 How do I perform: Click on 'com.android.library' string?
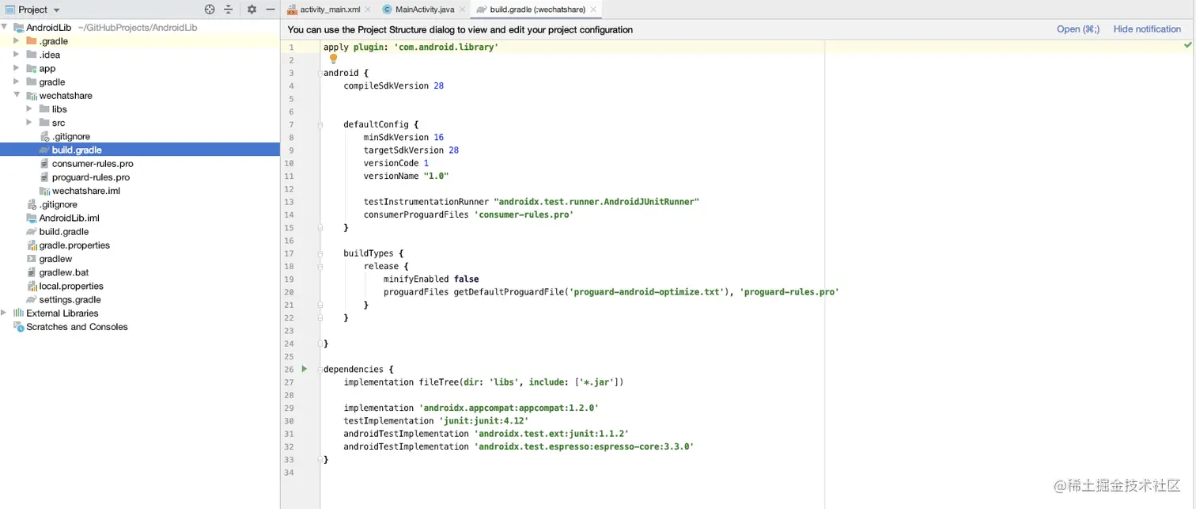pos(445,47)
